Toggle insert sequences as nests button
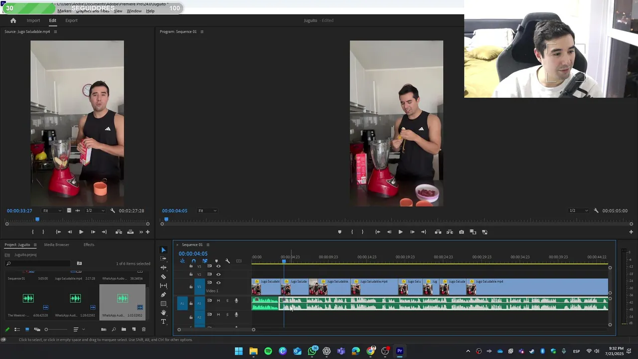Screen dimensions: 638x359 tap(182, 261)
